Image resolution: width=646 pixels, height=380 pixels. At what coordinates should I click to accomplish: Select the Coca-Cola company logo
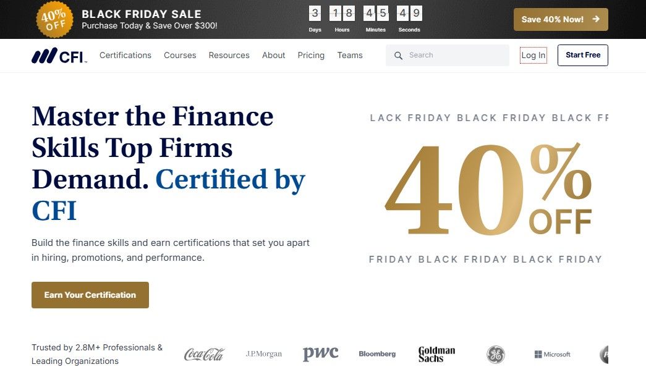tap(204, 353)
